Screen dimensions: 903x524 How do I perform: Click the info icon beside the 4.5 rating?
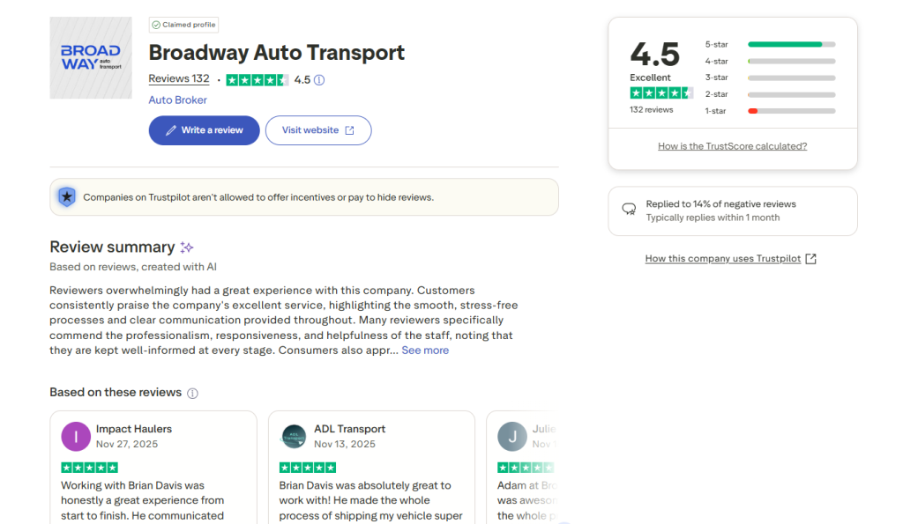pyautogui.click(x=321, y=79)
